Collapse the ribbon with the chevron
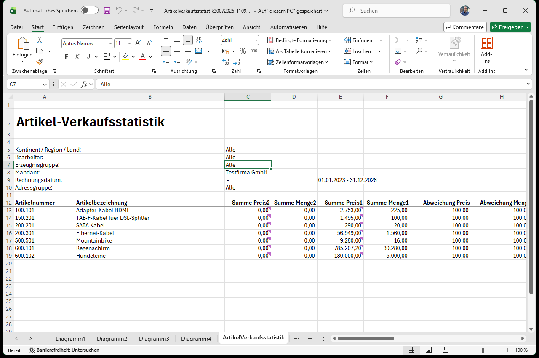Screen dimensions: 539x358 click(x=526, y=69)
